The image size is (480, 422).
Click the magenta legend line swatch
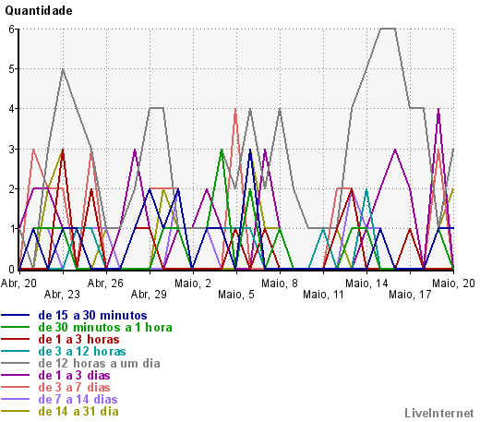(15, 375)
